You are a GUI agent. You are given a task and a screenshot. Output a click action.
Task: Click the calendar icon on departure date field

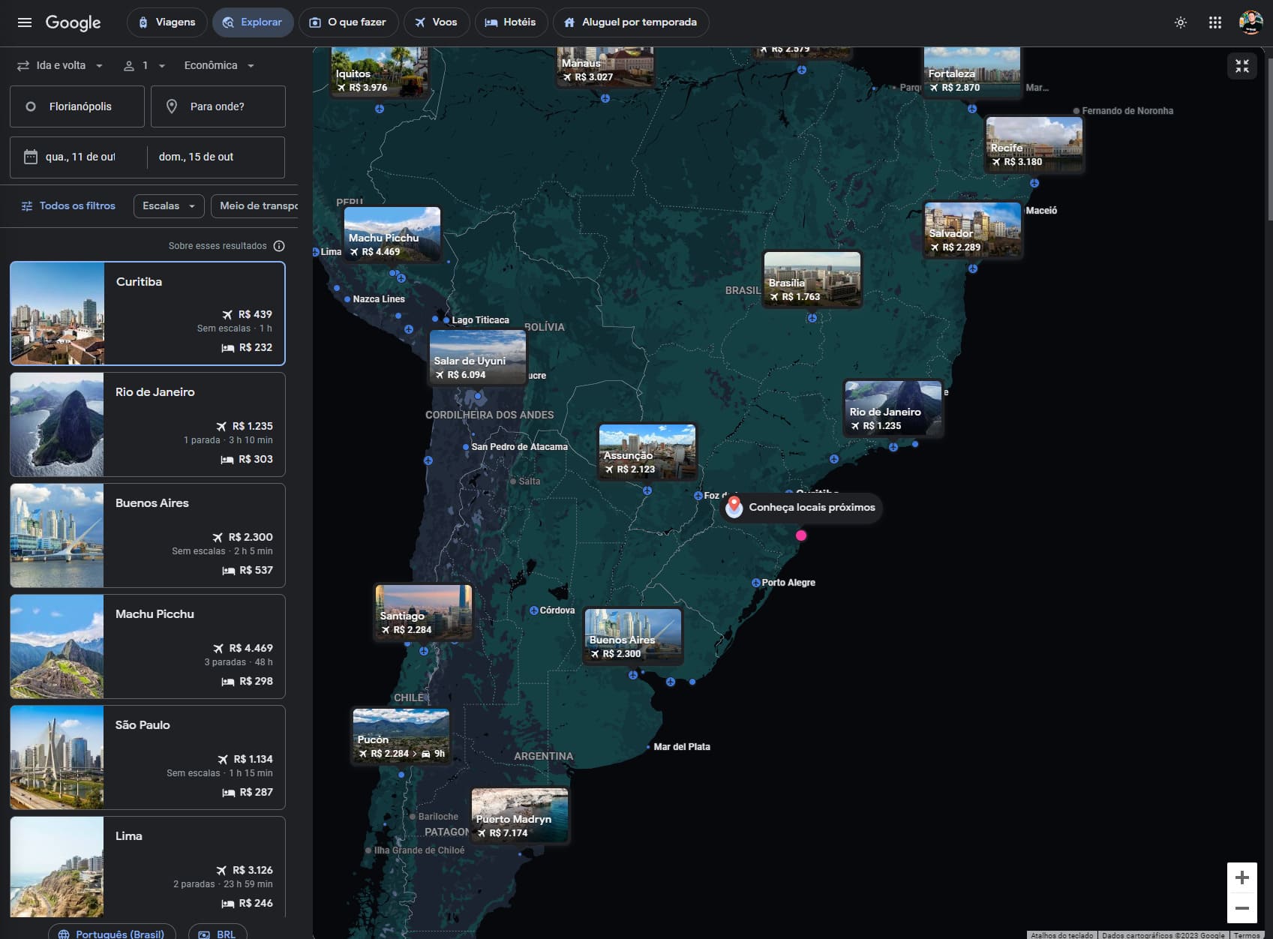coord(30,157)
